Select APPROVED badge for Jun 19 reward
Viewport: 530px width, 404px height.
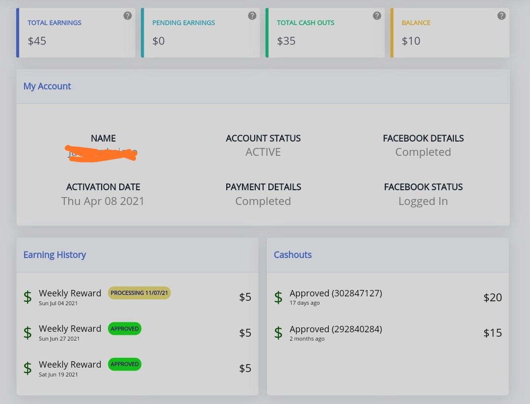(125, 364)
